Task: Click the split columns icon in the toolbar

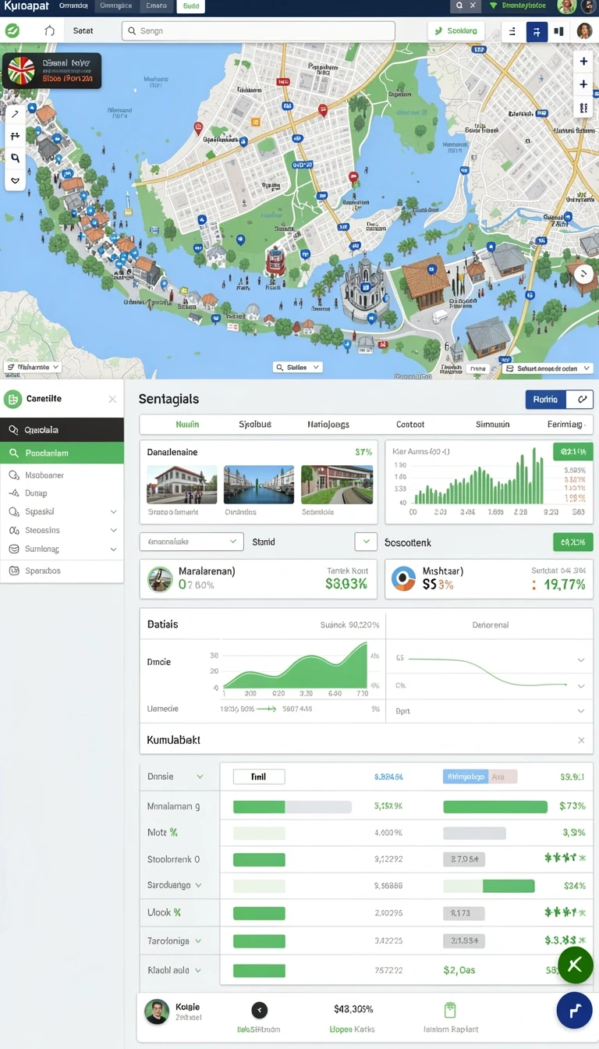Action: [558, 31]
